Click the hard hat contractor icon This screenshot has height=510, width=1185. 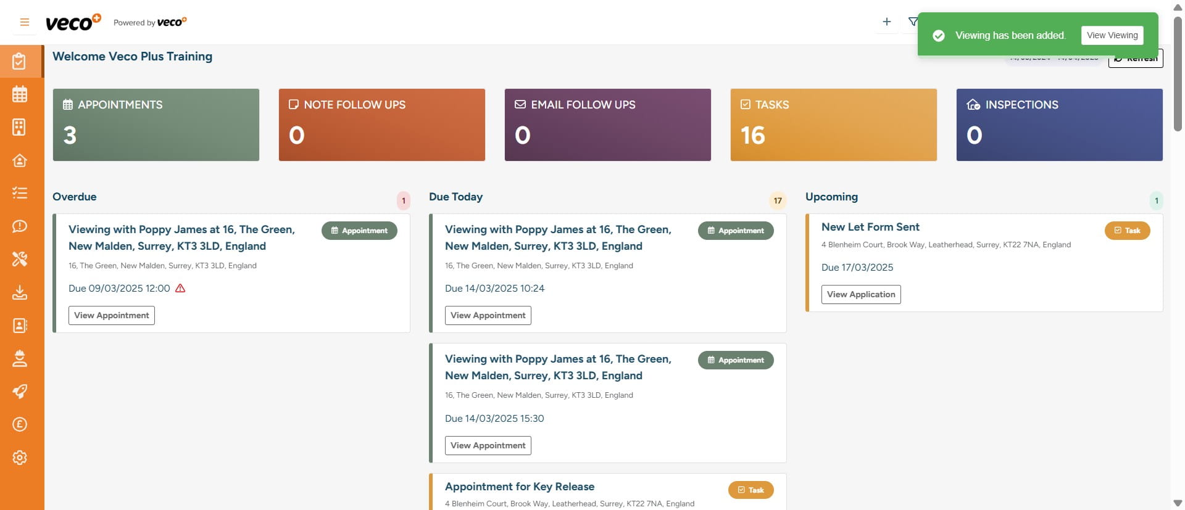coord(20,358)
